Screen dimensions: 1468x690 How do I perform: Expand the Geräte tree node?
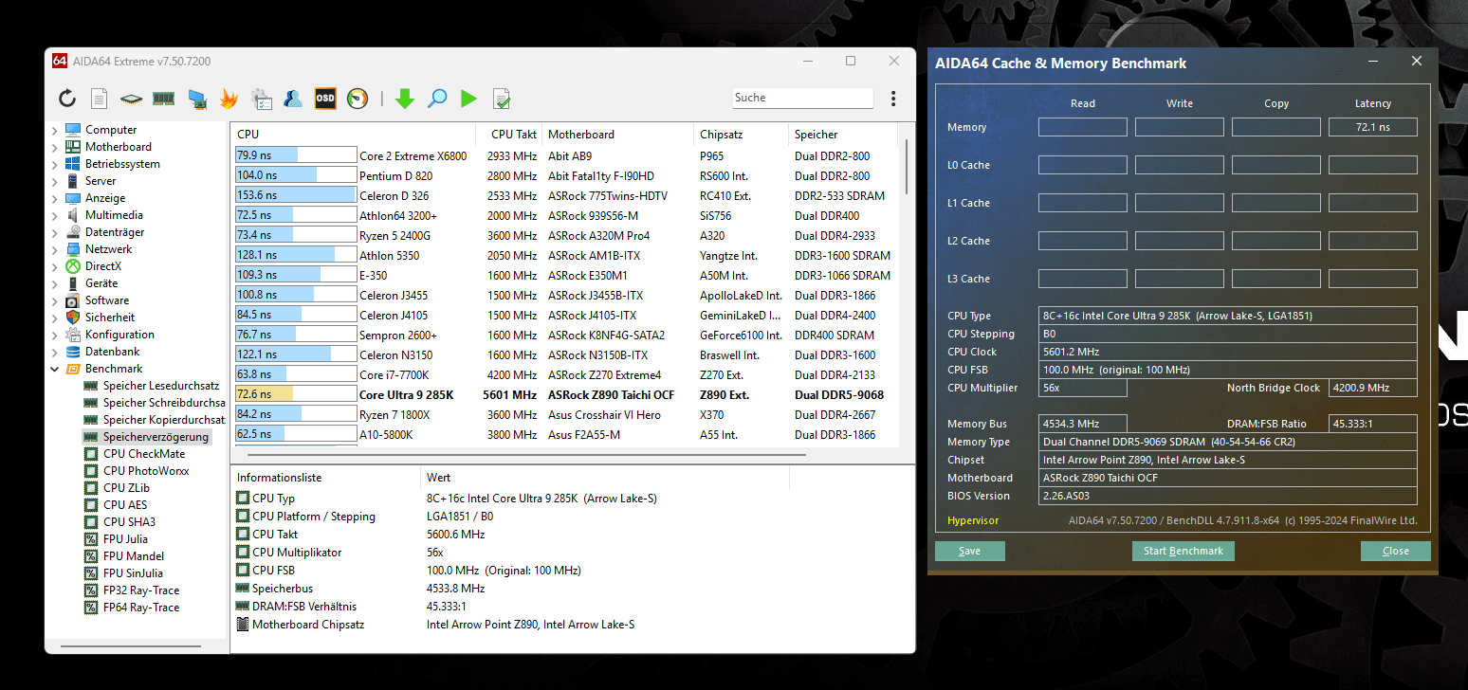click(54, 283)
